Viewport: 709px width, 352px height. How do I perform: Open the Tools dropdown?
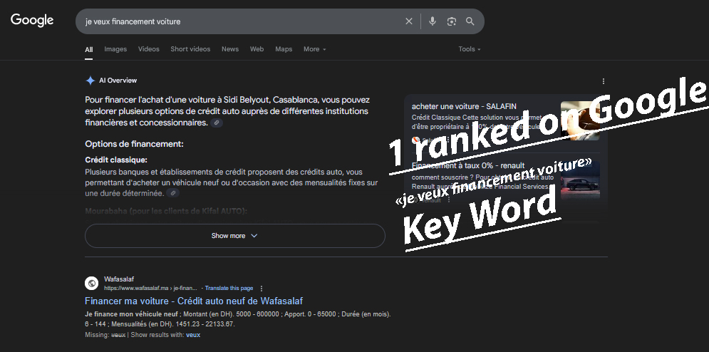(x=470, y=49)
